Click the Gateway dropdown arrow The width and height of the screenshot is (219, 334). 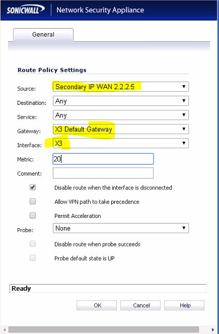[x=184, y=129]
